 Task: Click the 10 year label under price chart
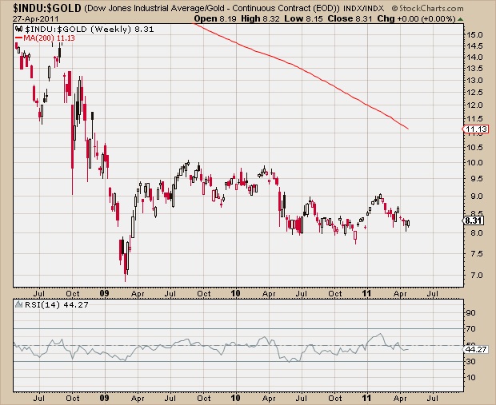coord(235,293)
